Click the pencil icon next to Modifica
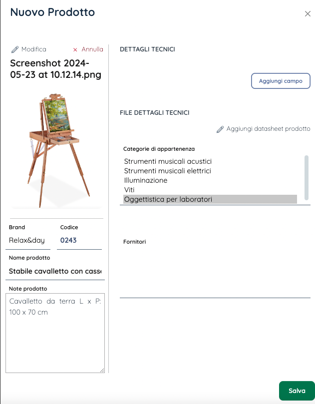 [15, 49]
